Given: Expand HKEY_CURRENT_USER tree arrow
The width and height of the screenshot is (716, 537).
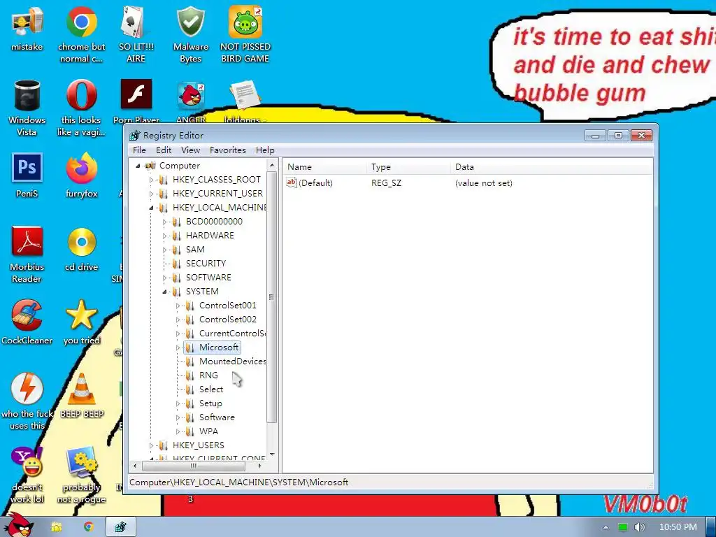Looking at the screenshot, I should (x=151, y=194).
